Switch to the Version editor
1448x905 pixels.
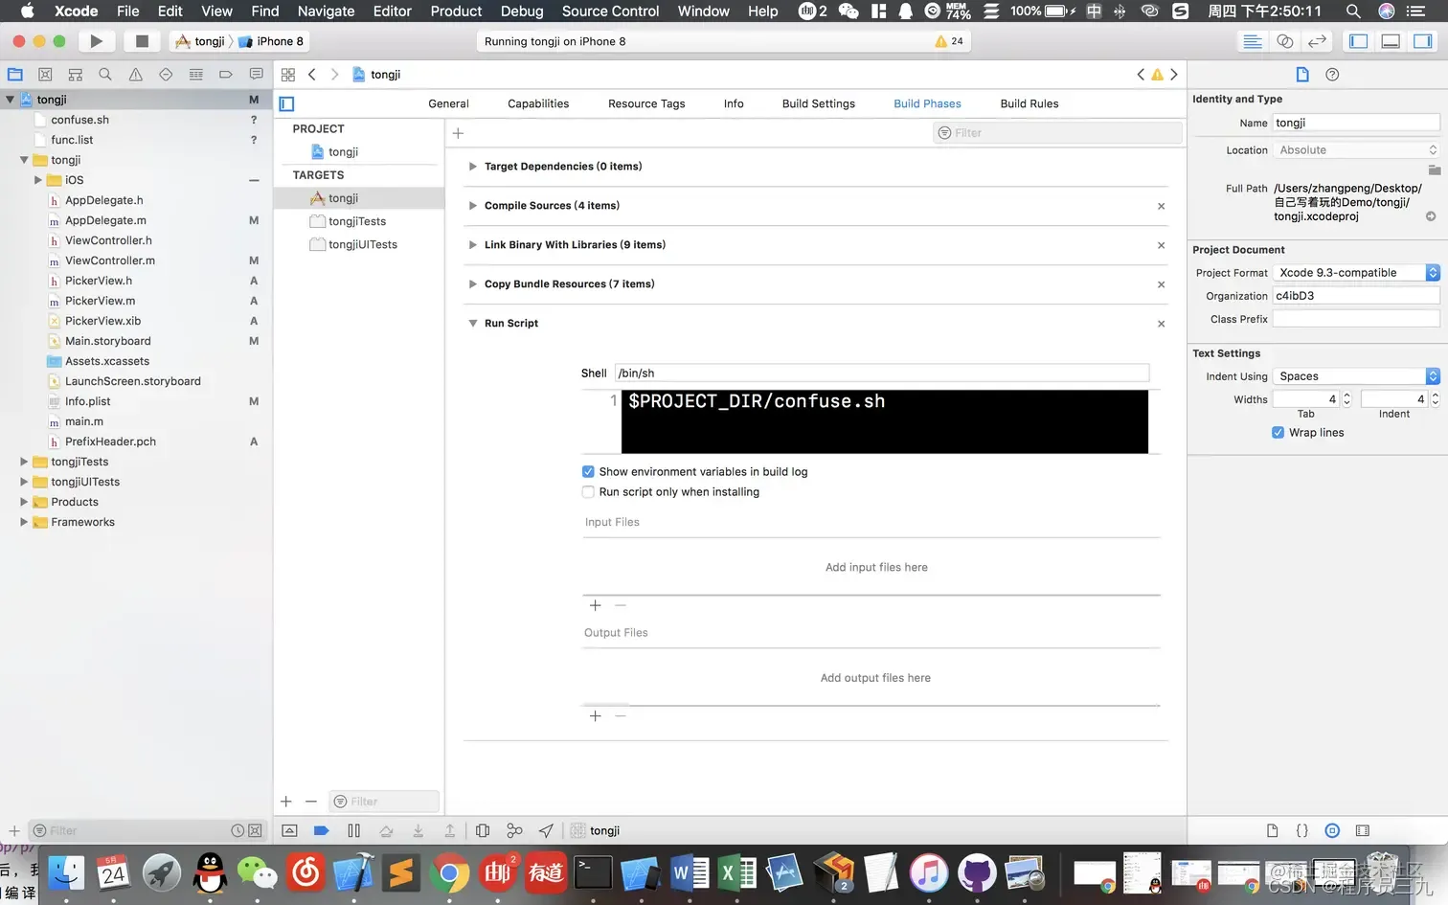(1318, 41)
